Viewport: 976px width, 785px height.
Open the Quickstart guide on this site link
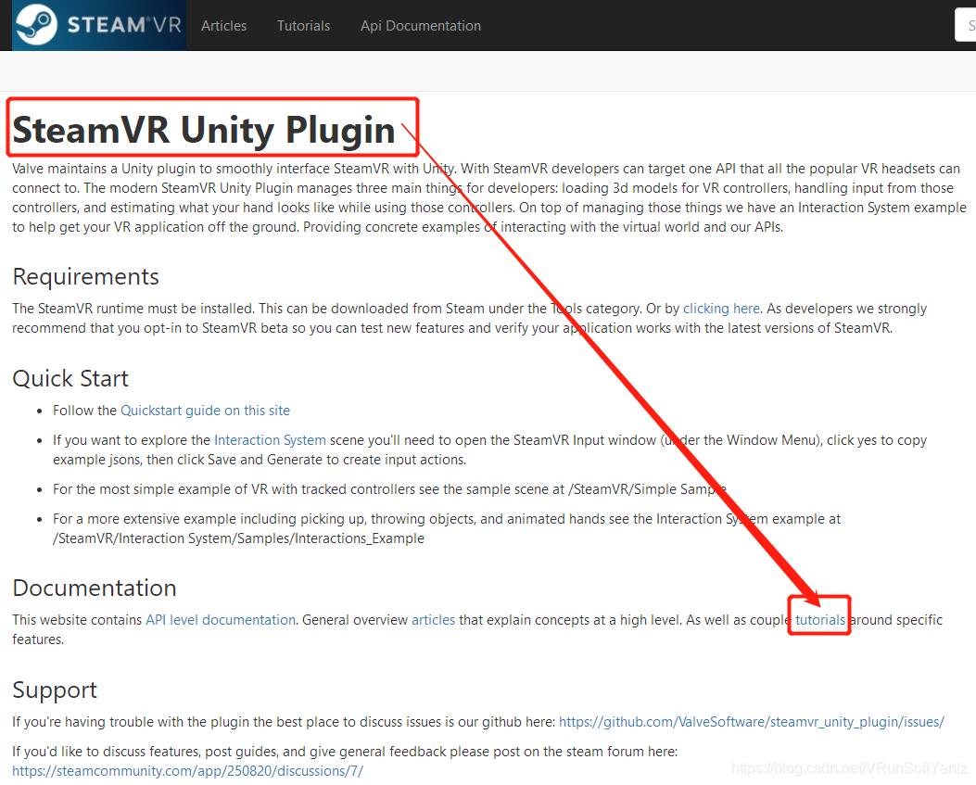point(205,411)
